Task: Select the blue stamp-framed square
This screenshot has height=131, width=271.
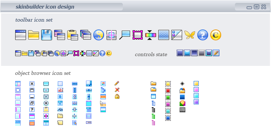Action: 168,118
